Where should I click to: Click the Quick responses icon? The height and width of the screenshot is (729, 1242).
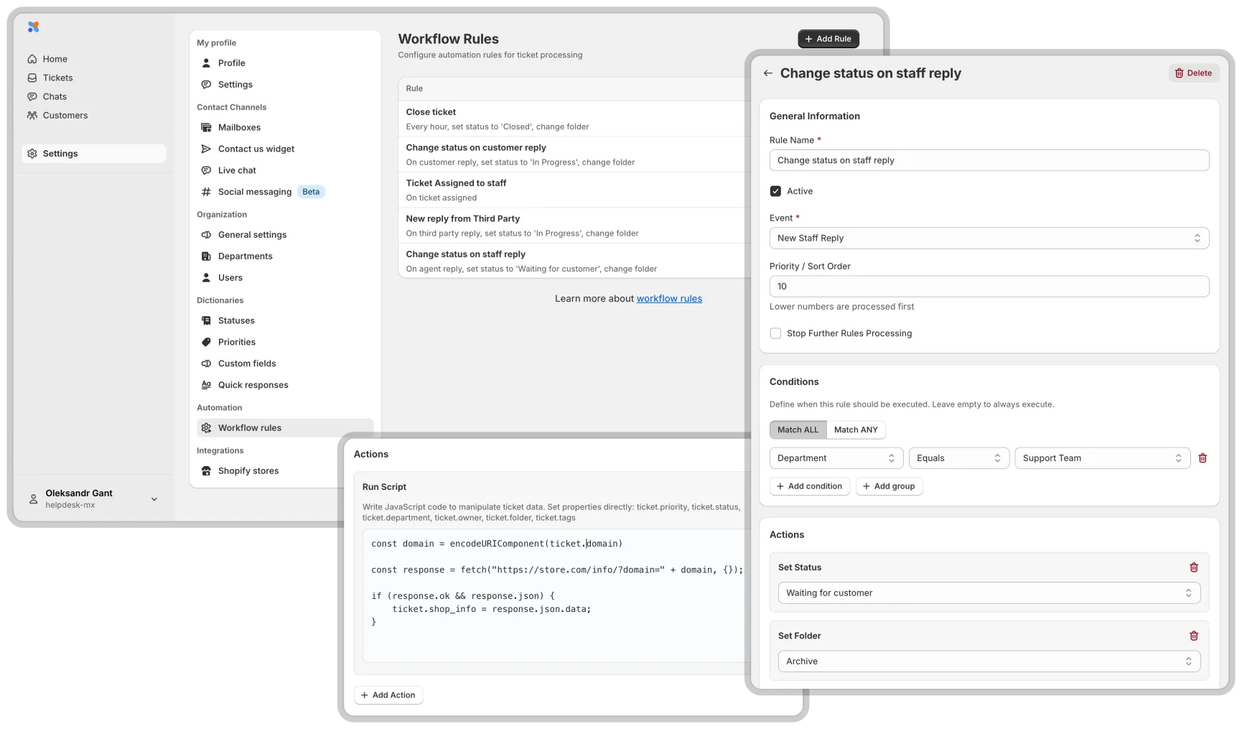[x=206, y=385]
